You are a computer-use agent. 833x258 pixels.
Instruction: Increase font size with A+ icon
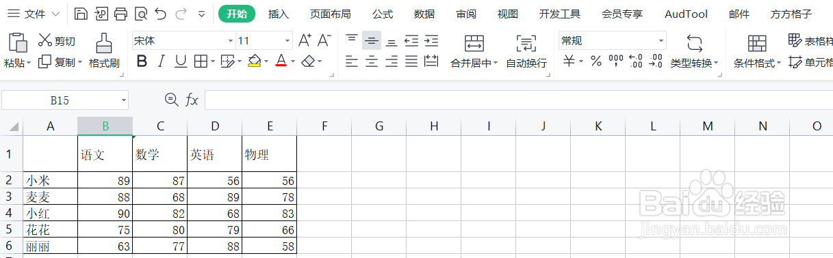305,40
